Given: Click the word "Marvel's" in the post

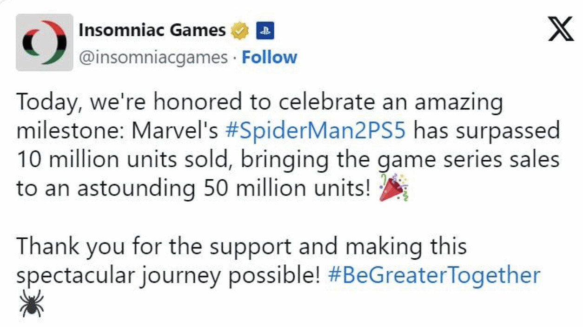Looking at the screenshot, I should coord(175,131).
